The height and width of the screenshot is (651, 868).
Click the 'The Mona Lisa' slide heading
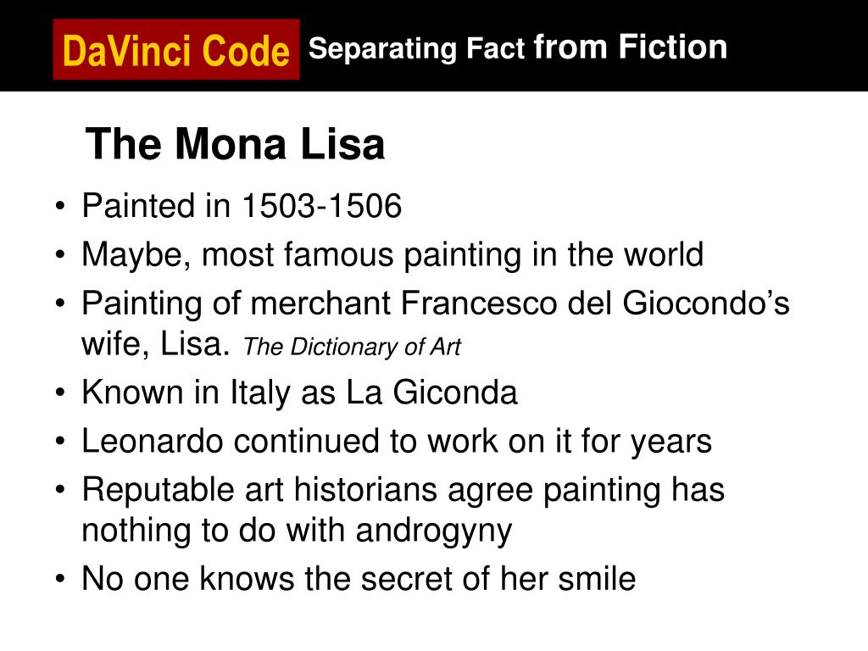(235, 144)
